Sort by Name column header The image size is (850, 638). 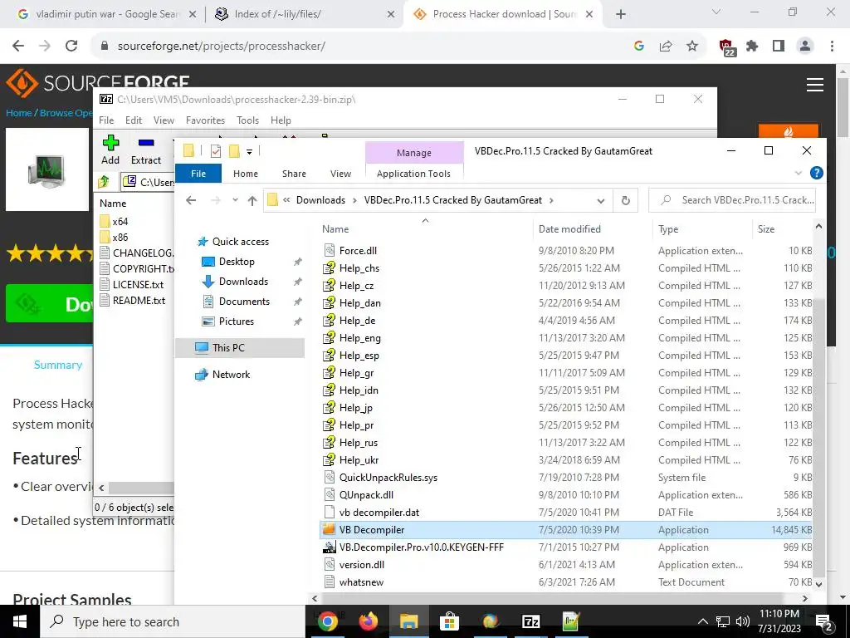tap(426, 229)
